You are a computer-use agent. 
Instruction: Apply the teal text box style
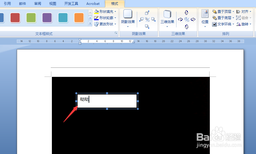coord(63,18)
